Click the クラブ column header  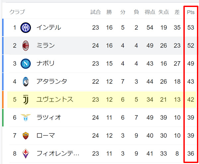[x=17, y=12]
